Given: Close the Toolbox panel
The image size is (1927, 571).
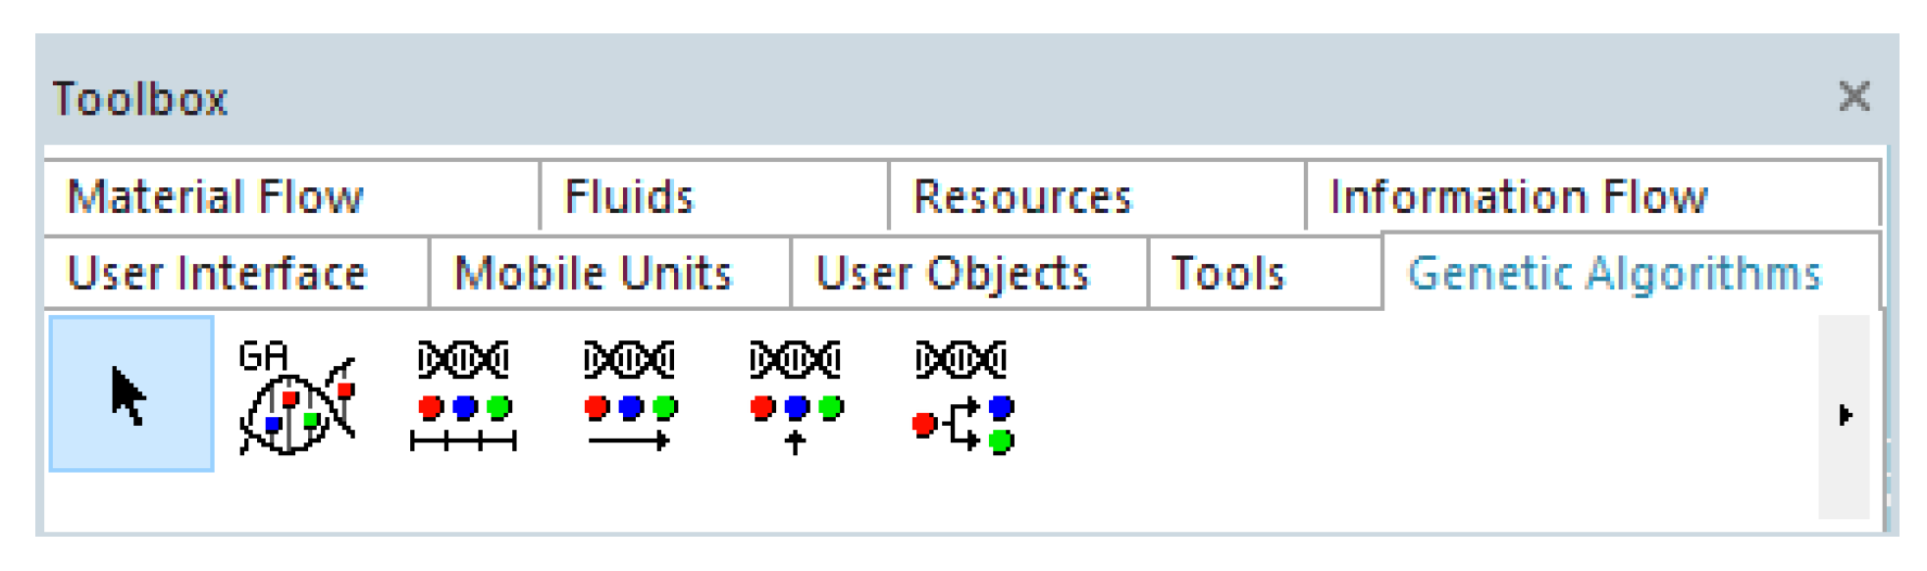Looking at the screenshot, I should pos(1853,97).
